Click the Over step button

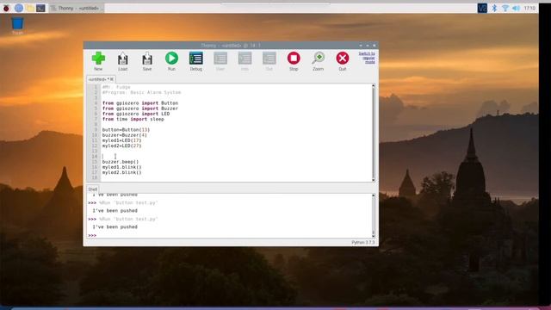tap(220, 61)
